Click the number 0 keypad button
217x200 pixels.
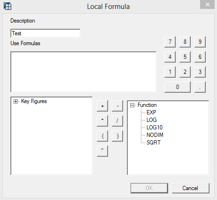[x=178, y=87]
